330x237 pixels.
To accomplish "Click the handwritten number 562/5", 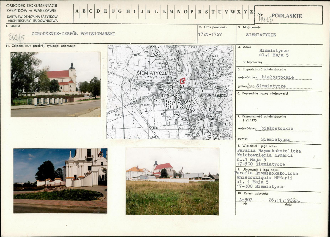I will coord(17,37).
